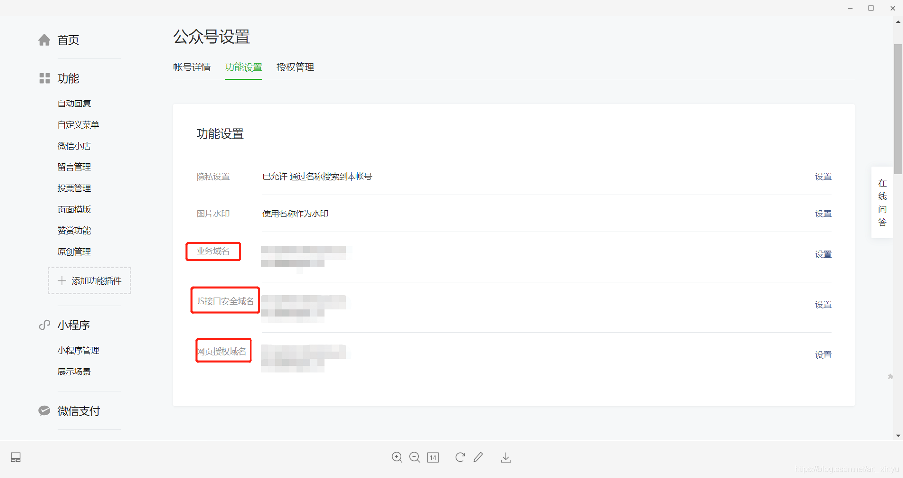This screenshot has height=478, width=903.
Task: Download the image with the download icon
Action: 506,457
